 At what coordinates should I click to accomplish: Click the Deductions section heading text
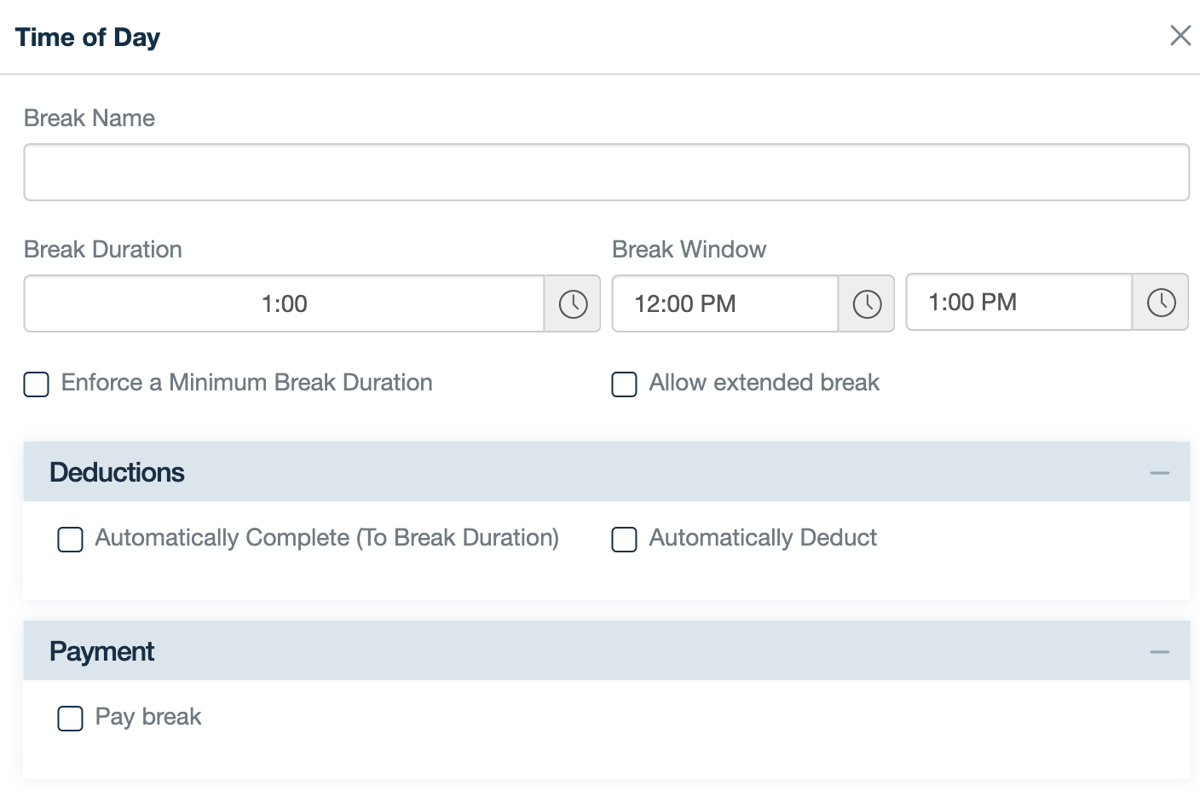click(x=117, y=472)
